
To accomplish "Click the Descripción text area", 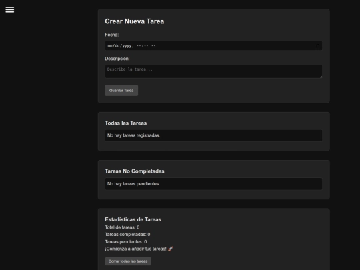I will coord(213,71).
